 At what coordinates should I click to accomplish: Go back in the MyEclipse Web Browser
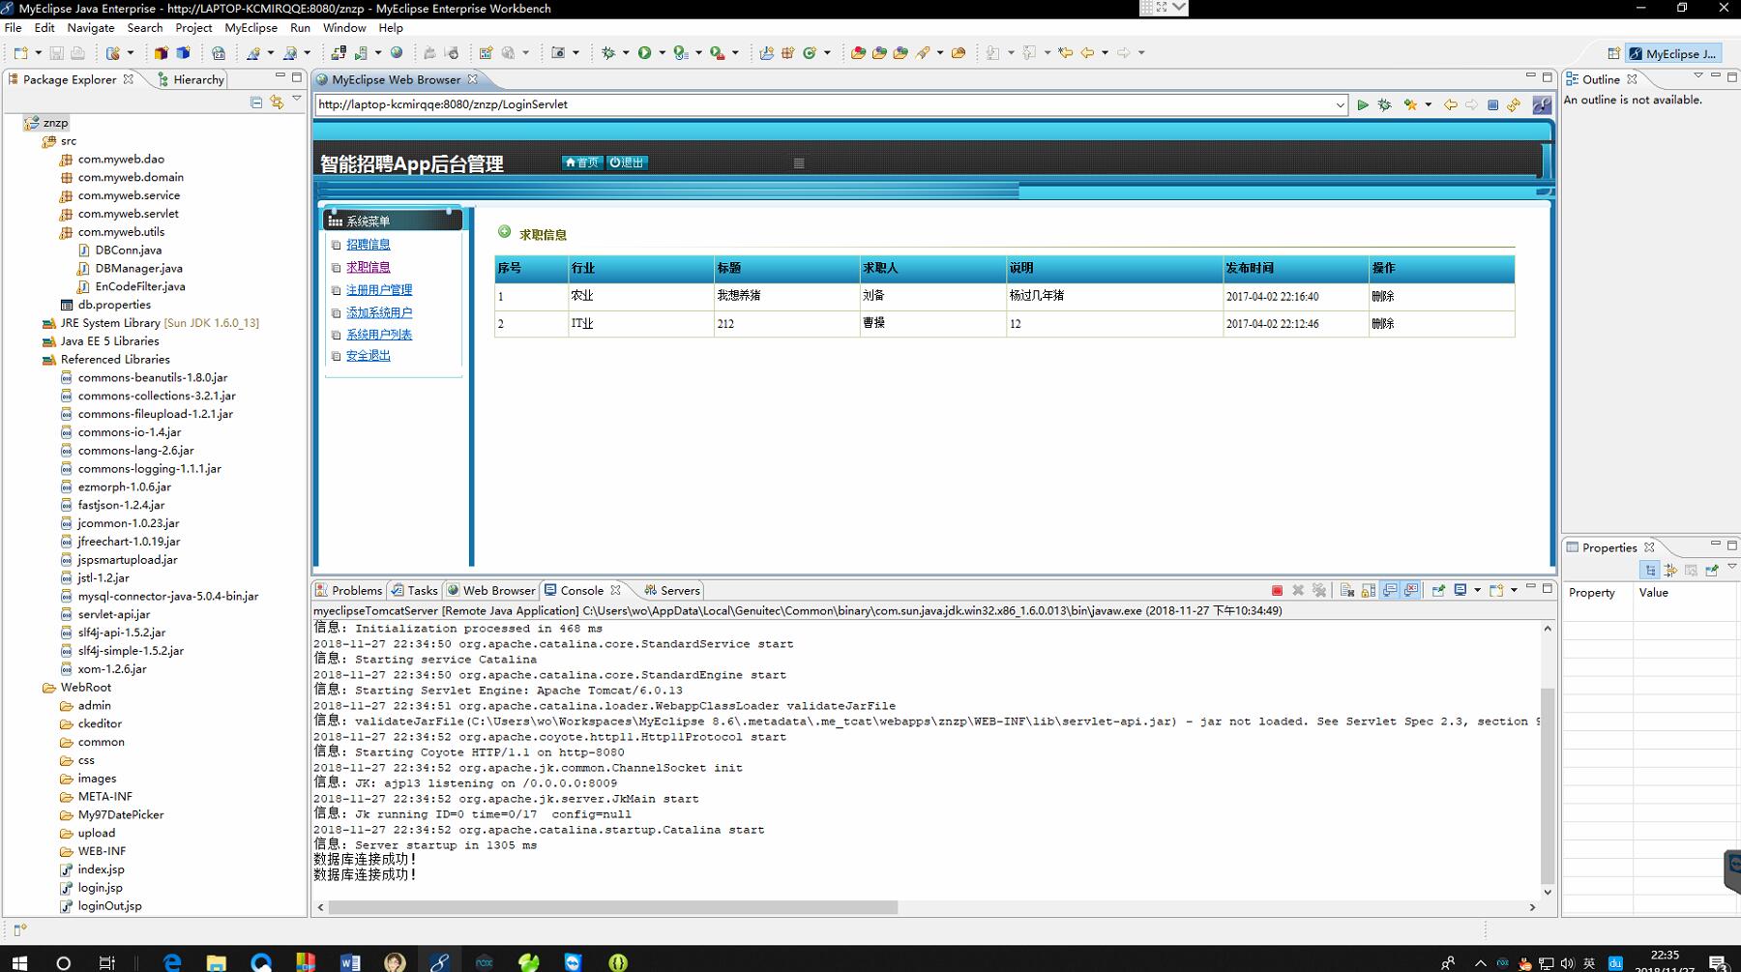click(1450, 104)
